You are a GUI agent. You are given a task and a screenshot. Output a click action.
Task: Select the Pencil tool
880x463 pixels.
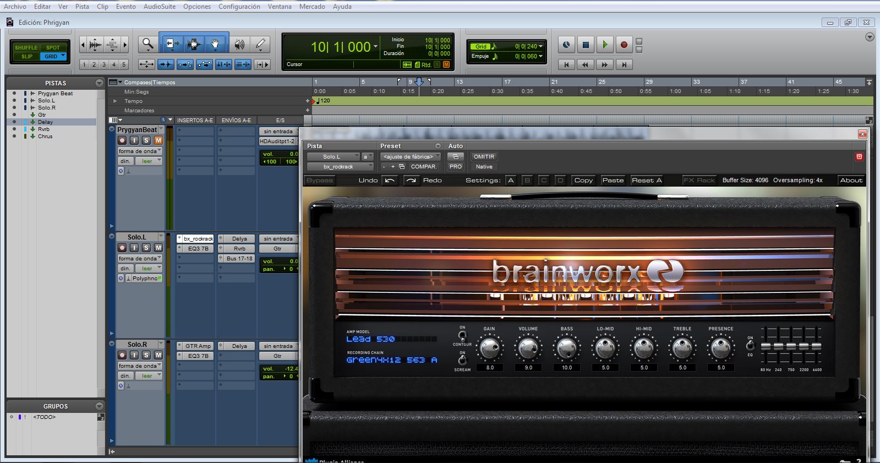[260, 44]
